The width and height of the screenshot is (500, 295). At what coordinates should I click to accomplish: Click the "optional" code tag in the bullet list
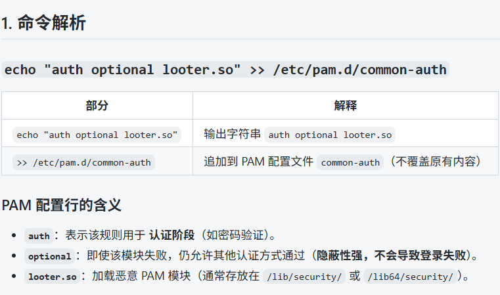[x=49, y=256]
